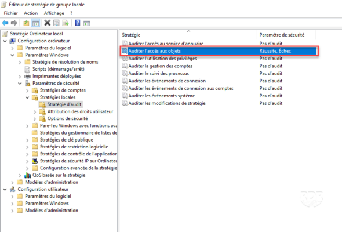Click the Stratégies de sécurité IP icon
Viewport: 342px width, 232px height.
[x=35, y=161]
